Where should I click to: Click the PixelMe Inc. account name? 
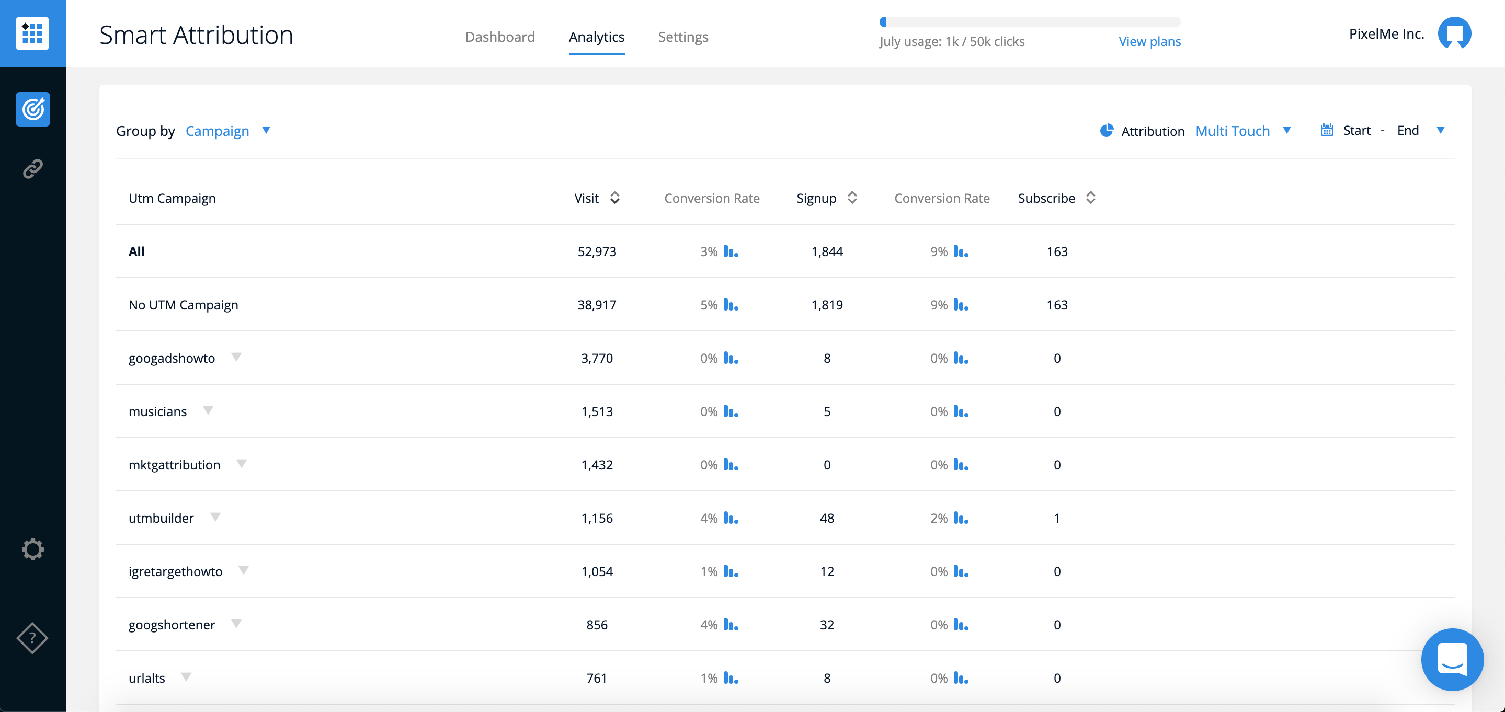click(x=1386, y=34)
